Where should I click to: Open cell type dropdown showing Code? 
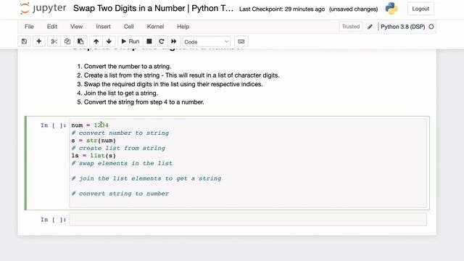[x=206, y=42]
